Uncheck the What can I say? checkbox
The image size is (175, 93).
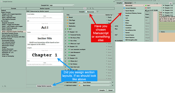(x=65, y=44)
